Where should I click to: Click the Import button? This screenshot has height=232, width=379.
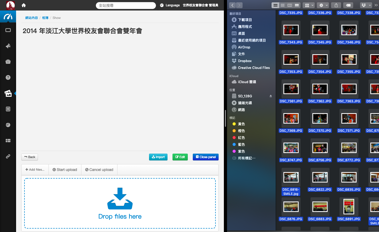(x=158, y=157)
